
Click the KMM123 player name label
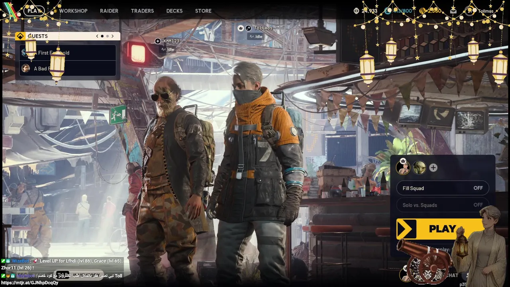pos(171,41)
